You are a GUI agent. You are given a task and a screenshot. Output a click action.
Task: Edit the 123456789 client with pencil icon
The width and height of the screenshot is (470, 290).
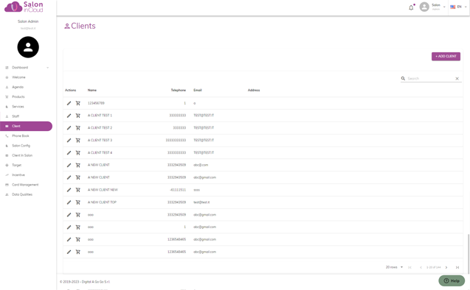coord(69,103)
